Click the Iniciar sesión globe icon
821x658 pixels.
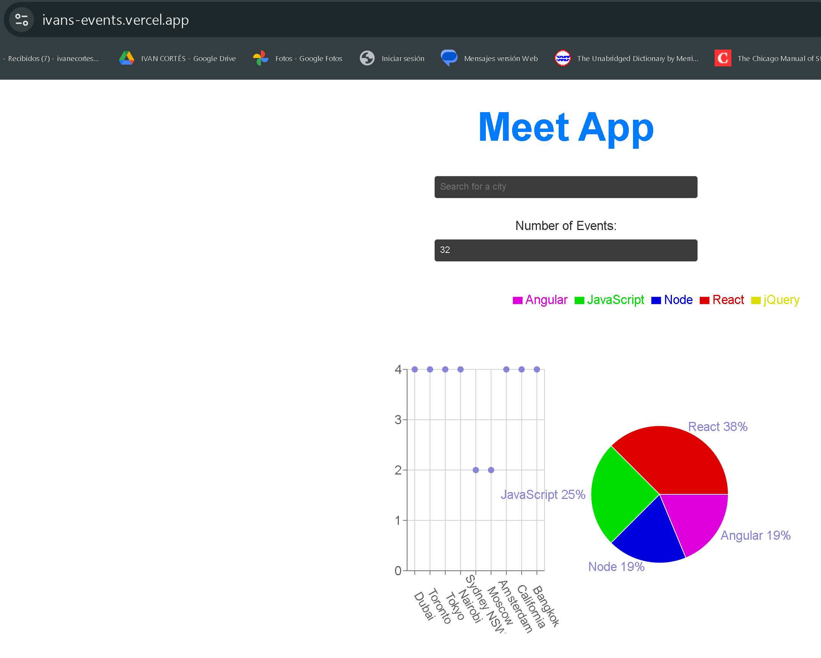point(367,58)
